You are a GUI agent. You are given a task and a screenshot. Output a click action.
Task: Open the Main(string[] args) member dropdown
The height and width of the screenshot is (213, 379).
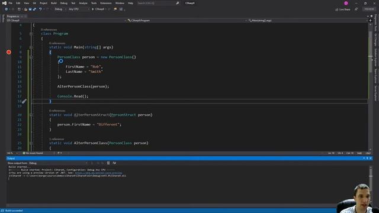pyautogui.click(x=308, y=21)
